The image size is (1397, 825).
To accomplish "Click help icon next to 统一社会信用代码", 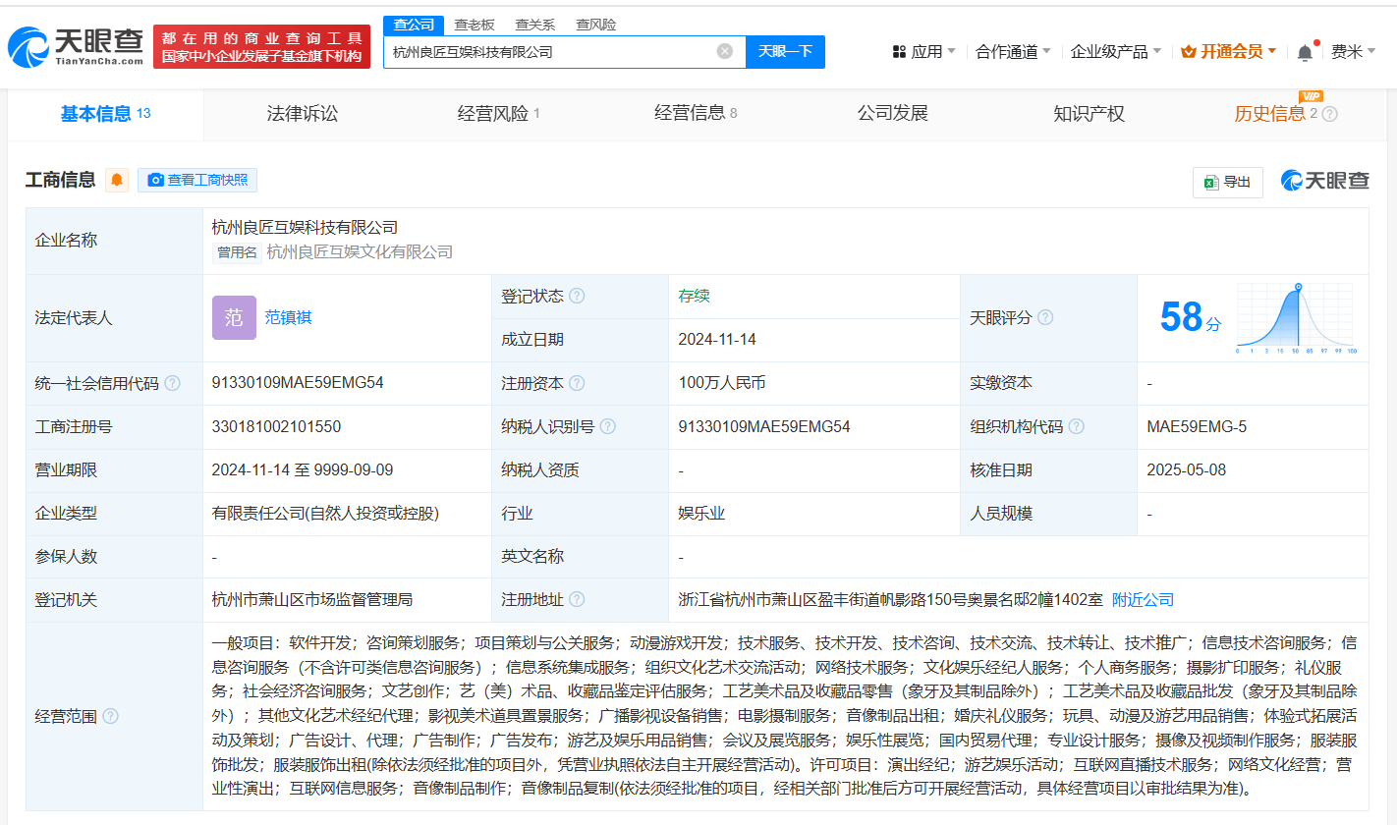I will (173, 383).
